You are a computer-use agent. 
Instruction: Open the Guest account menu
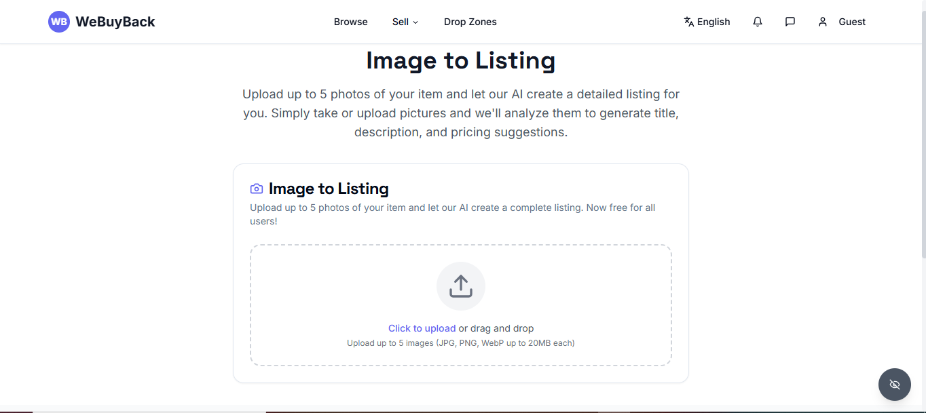click(x=842, y=22)
